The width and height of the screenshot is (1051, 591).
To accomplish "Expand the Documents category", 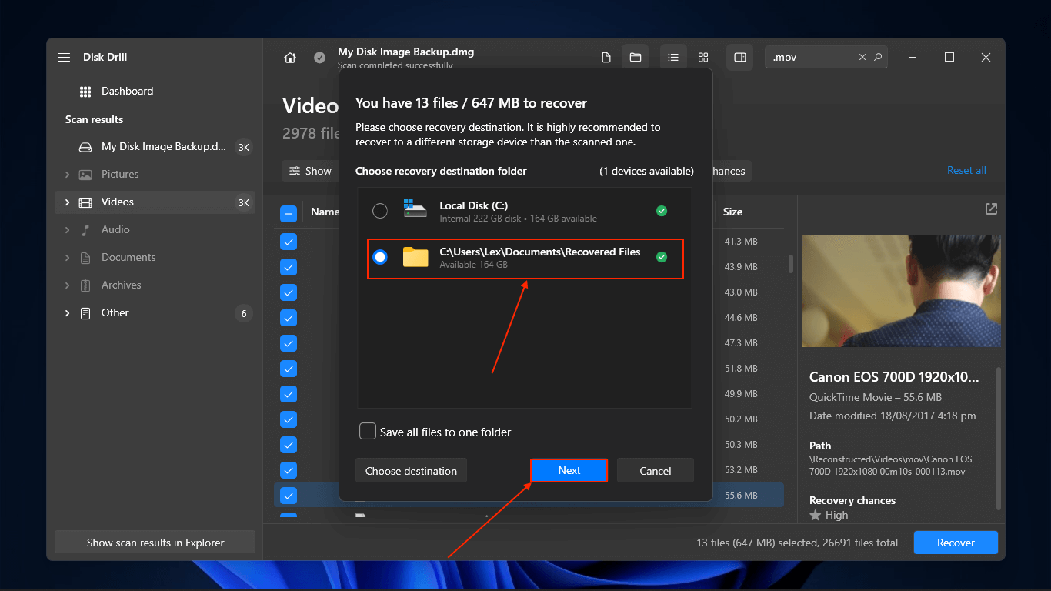I will (x=67, y=258).
